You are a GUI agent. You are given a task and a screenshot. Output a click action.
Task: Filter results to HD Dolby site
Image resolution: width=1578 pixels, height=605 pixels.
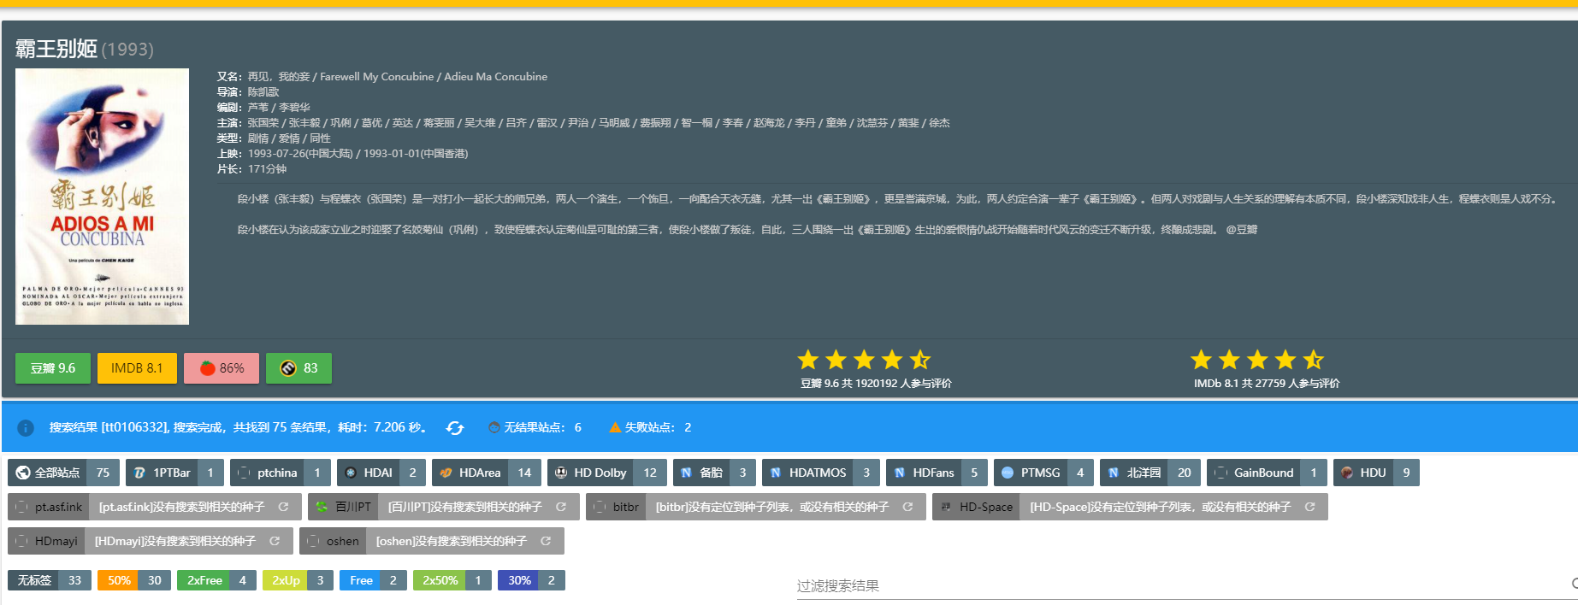[607, 473]
